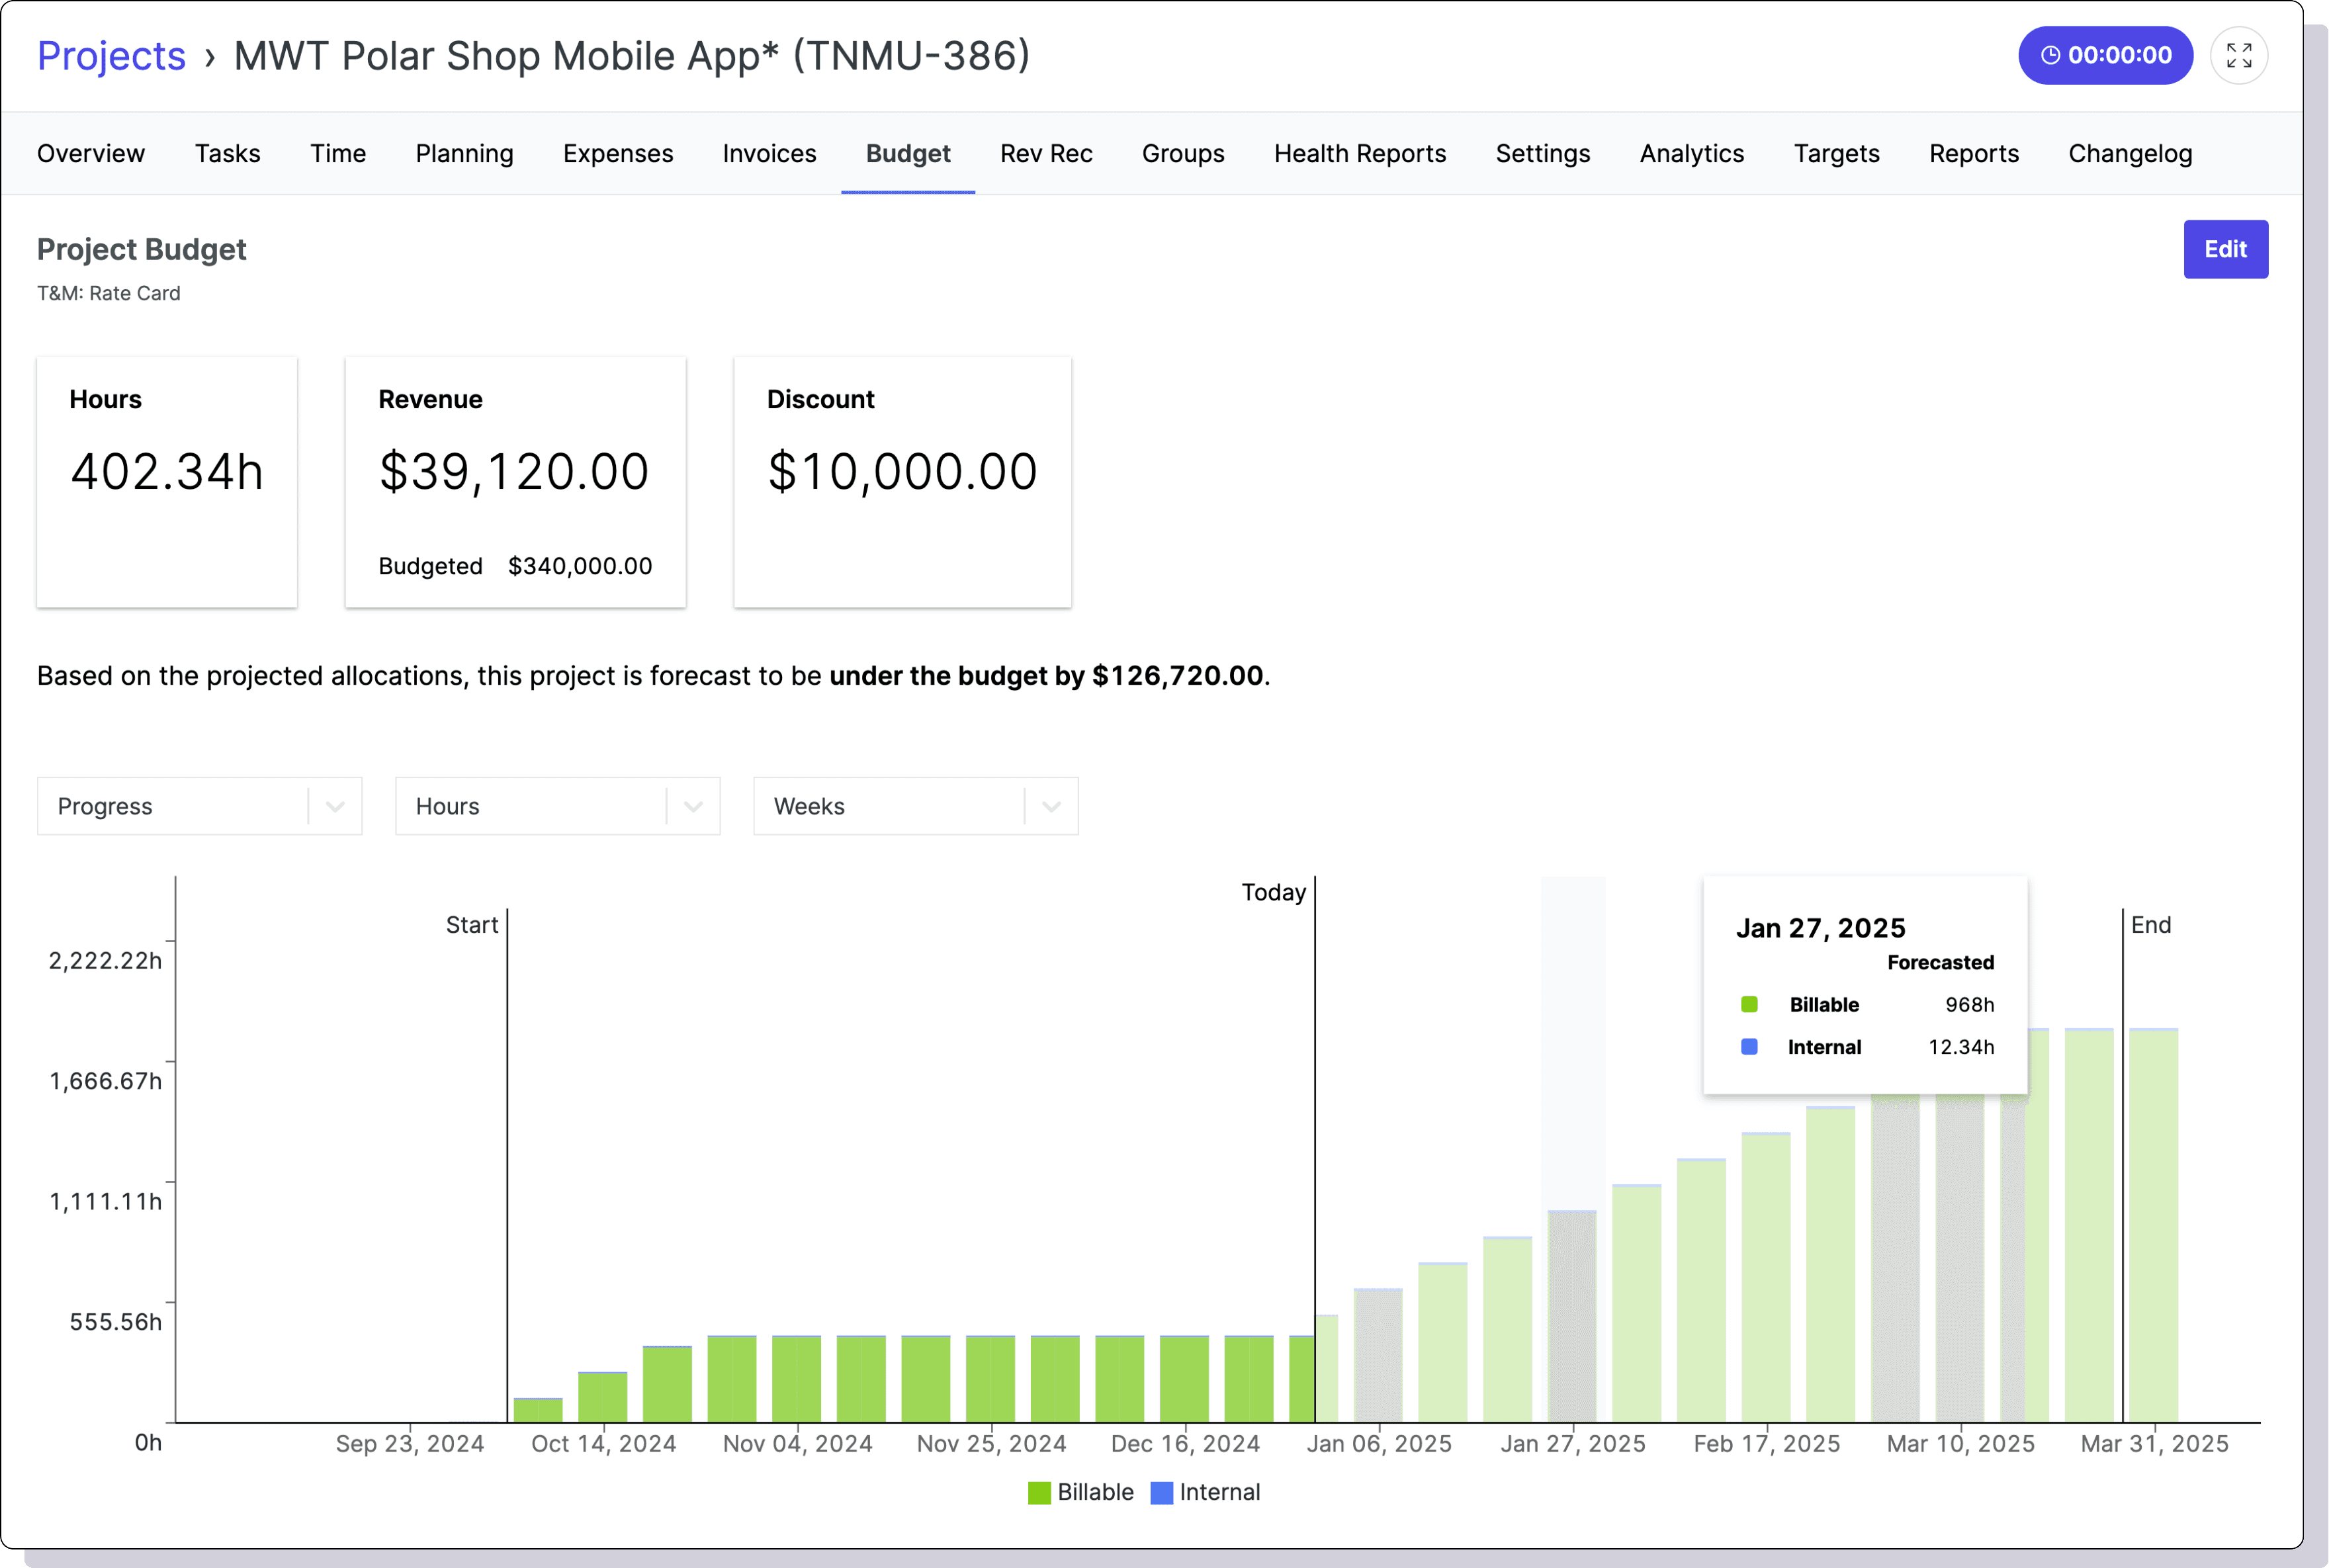Screen dimensions: 2329x1568
Task: Enter fullscreen mode with the expand icon
Action: [x=2240, y=55]
